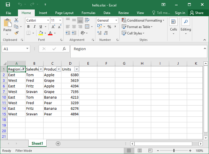Open the Region column filter dropdown
The height and width of the screenshot is (154, 209).
point(23,69)
